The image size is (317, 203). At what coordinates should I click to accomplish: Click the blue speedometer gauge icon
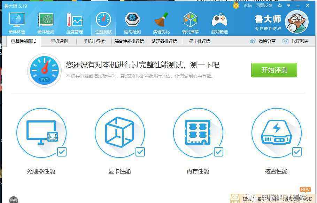point(45,70)
